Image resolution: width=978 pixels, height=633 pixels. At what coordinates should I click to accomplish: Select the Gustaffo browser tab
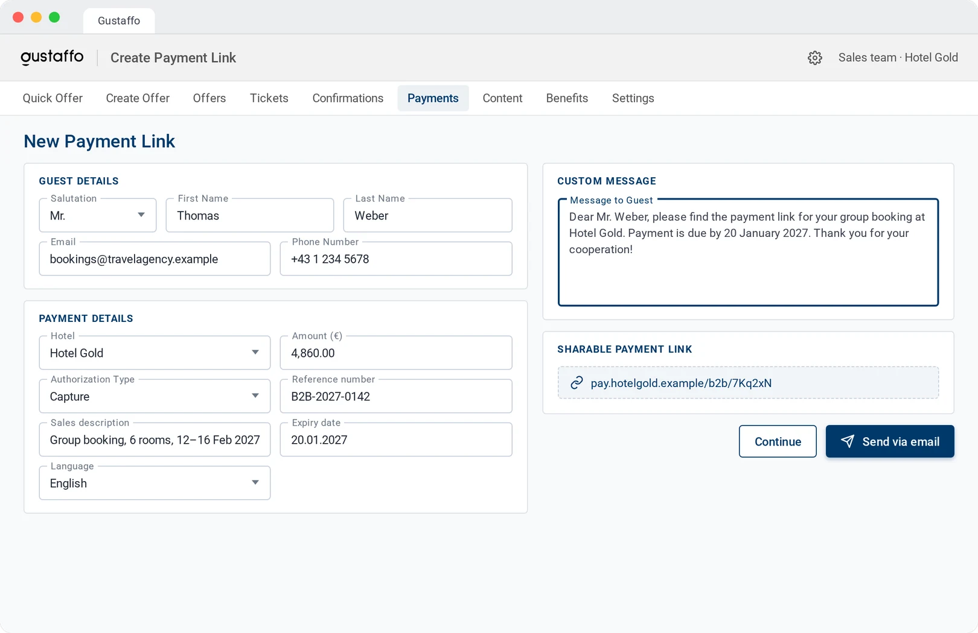pos(119,20)
